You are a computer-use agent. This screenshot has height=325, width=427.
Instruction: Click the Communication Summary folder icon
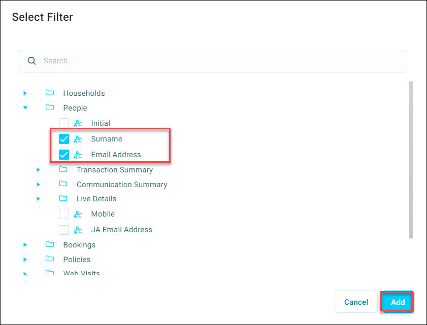coord(63,184)
